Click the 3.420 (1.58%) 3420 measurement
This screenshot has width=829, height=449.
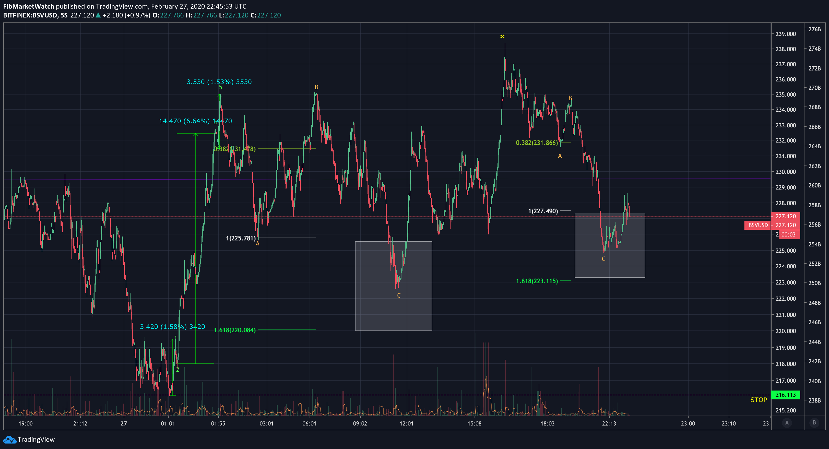[172, 327]
